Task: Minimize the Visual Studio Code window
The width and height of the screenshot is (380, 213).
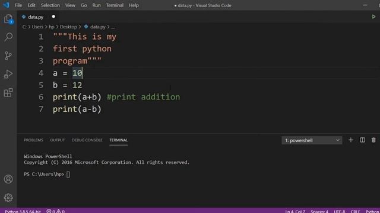Action: click(x=365, y=5)
